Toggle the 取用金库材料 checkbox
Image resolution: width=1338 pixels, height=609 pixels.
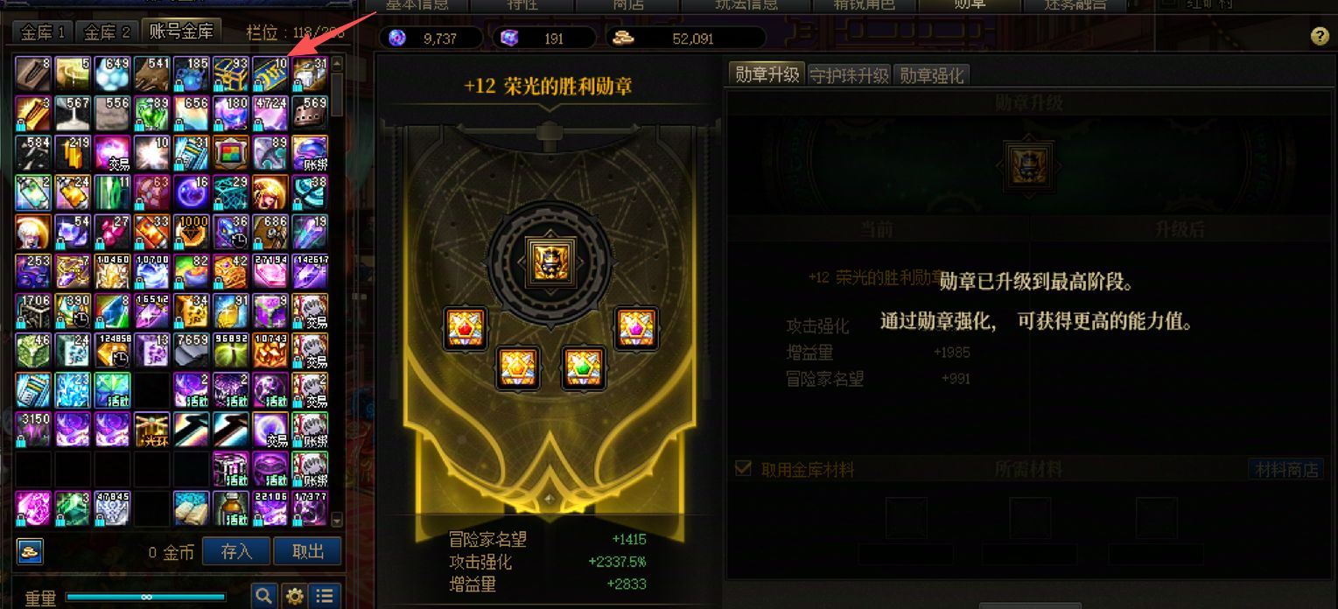coord(743,468)
